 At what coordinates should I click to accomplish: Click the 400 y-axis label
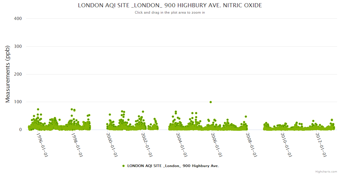[18, 19]
